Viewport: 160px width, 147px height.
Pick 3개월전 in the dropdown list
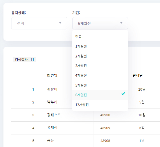81,66
